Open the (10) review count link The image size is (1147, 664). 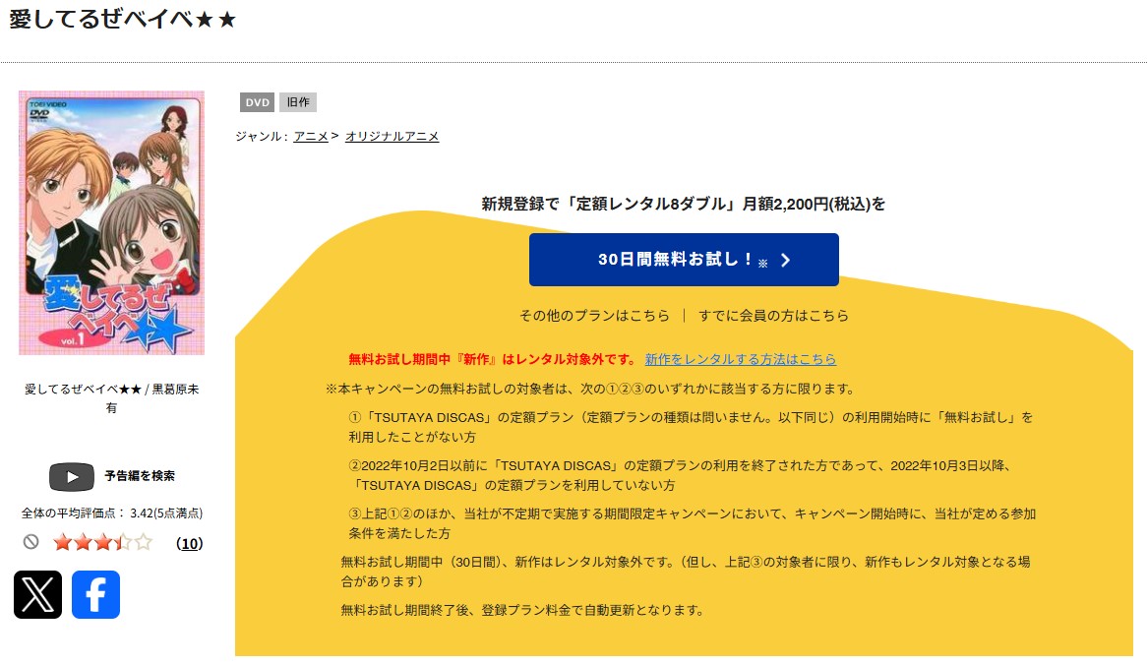190,543
